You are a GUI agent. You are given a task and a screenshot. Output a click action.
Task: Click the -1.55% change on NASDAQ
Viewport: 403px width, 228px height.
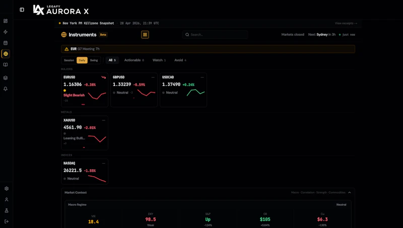90,171
